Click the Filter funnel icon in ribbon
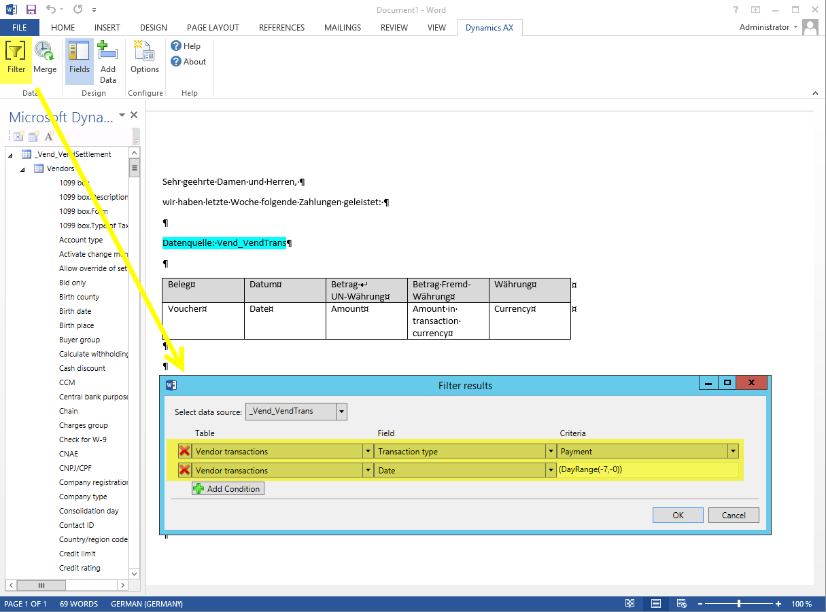 [x=16, y=52]
